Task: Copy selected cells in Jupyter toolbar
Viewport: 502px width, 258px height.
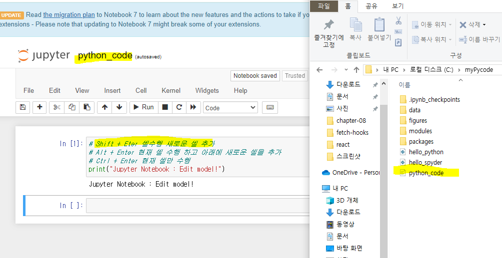Action: [72, 107]
